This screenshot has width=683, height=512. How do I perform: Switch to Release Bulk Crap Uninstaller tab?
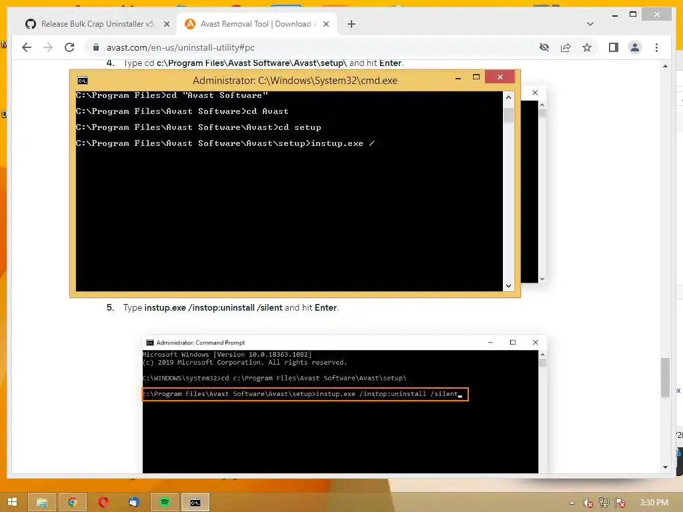[97, 24]
